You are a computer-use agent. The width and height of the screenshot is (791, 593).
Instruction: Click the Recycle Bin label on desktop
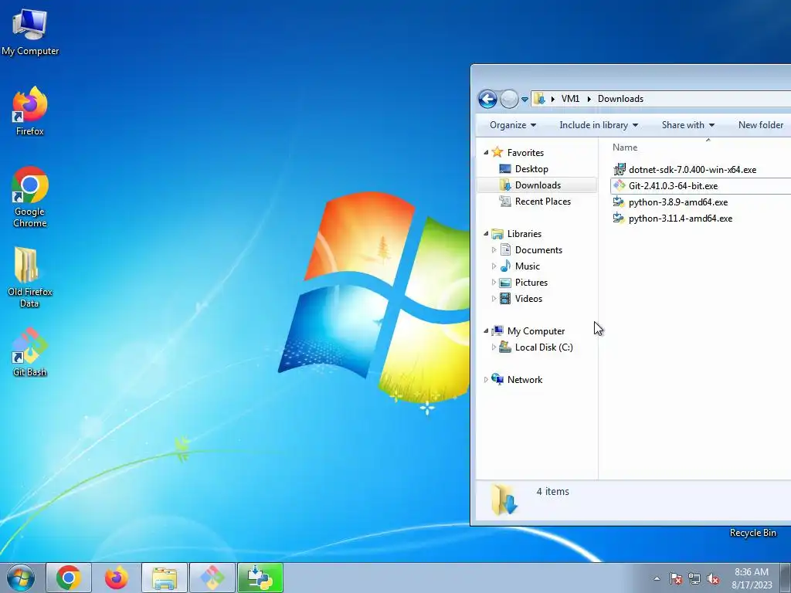pyautogui.click(x=752, y=533)
